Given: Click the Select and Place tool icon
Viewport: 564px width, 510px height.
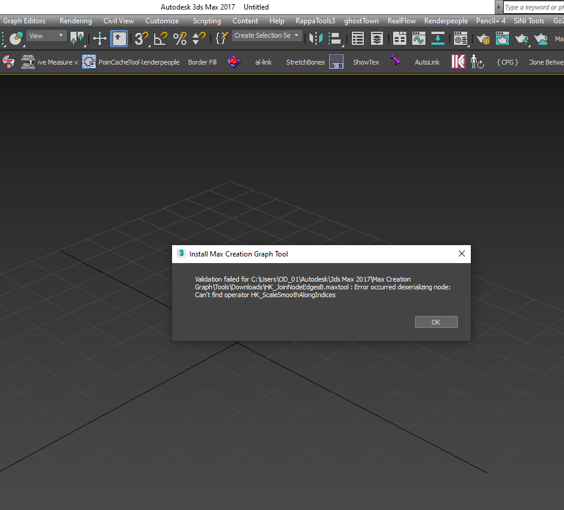Looking at the screenshot, I should 16,38.
